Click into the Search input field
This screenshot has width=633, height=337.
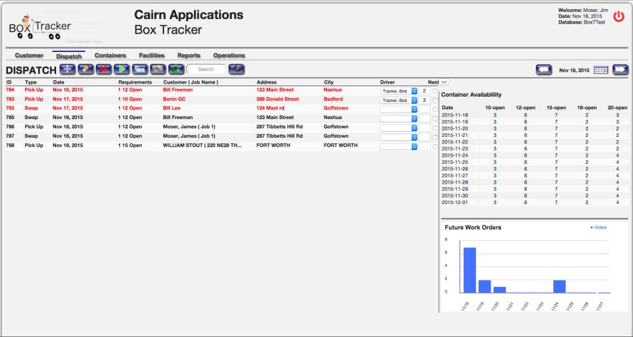[x=206, y=69]
